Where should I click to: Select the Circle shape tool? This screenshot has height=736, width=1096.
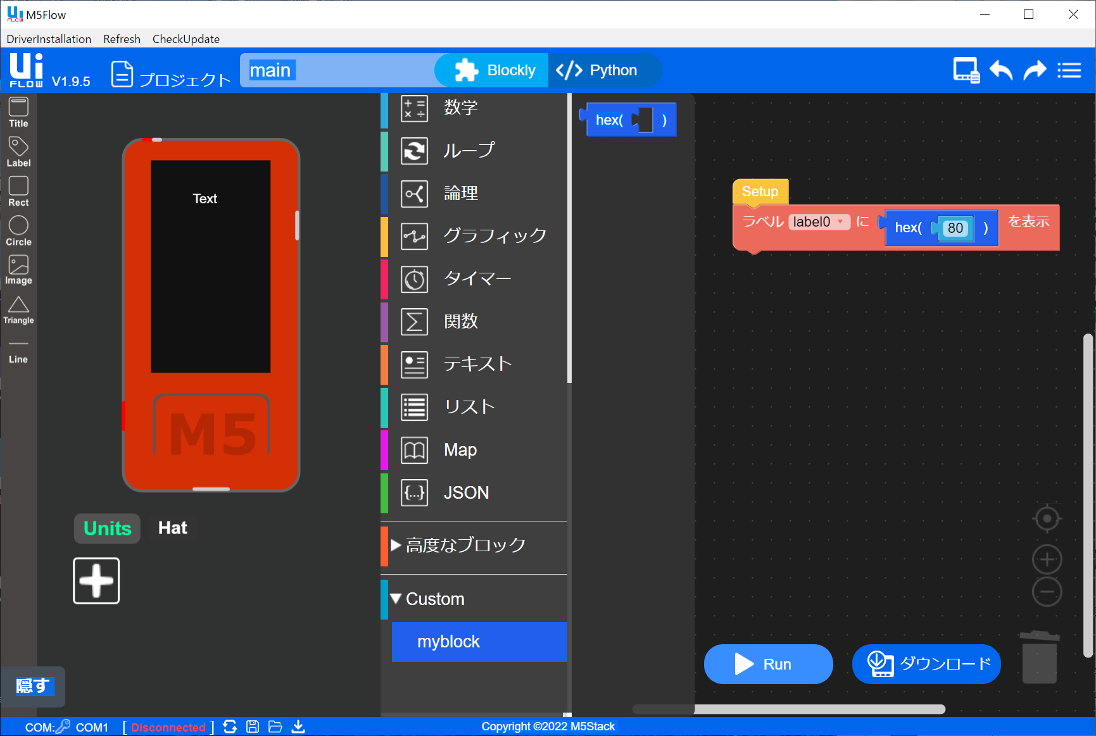pos(18,231)
